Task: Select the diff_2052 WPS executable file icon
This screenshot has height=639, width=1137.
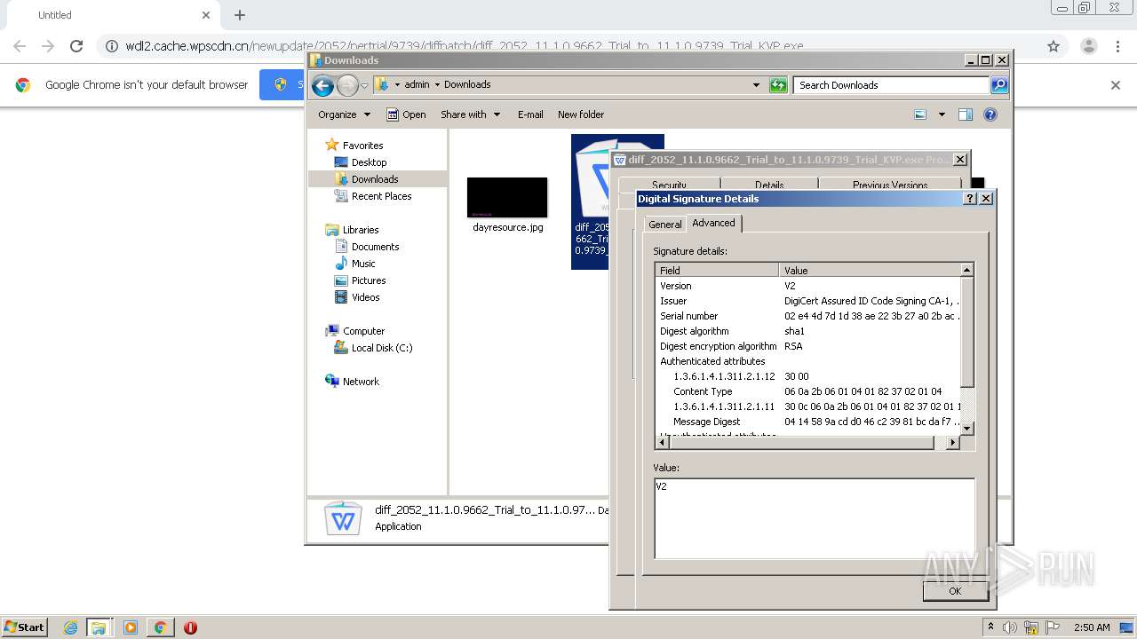Action: 592,182
